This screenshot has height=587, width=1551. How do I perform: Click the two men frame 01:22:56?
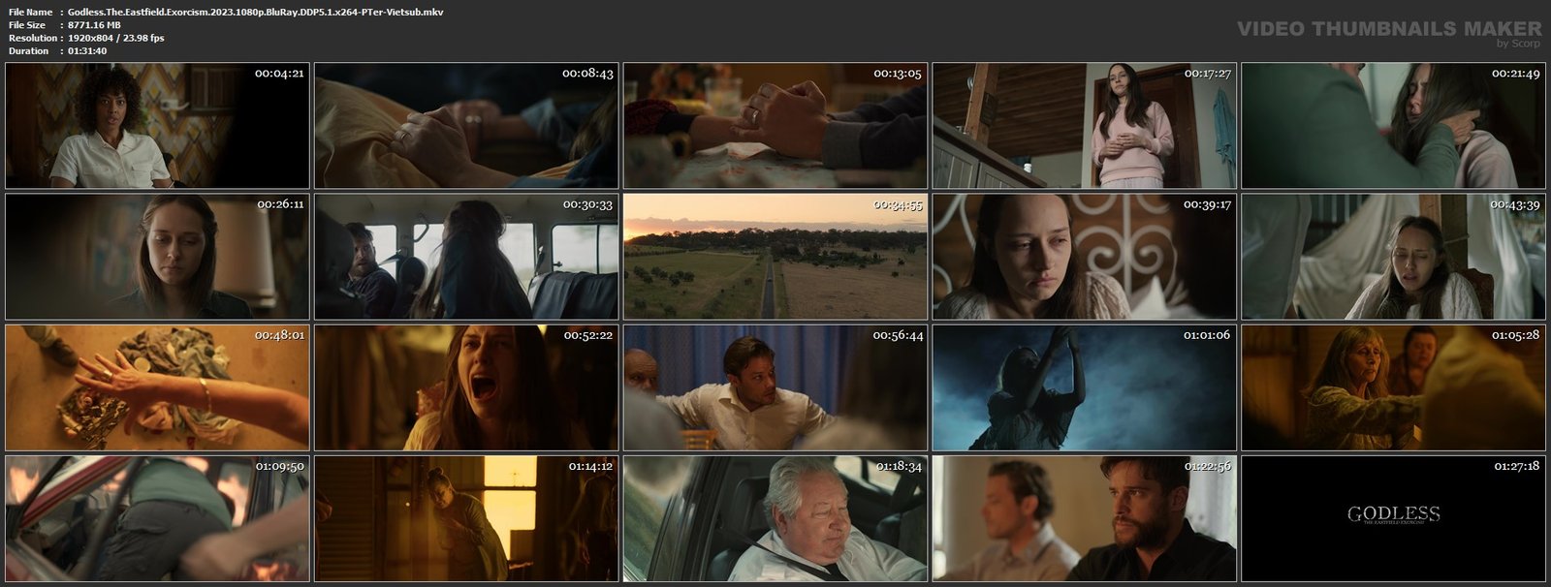tap(1085, 518)
